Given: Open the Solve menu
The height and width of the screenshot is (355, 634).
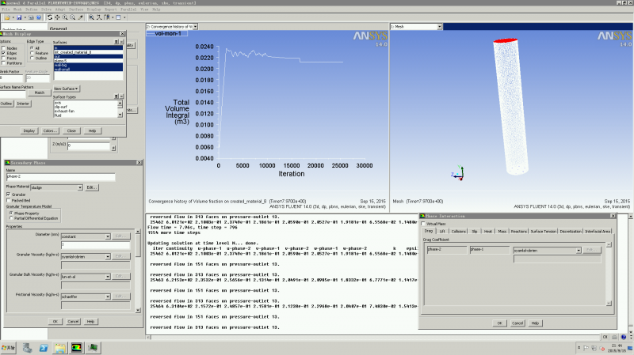Looking at the screenshot, I should click(x=46, y=9).
